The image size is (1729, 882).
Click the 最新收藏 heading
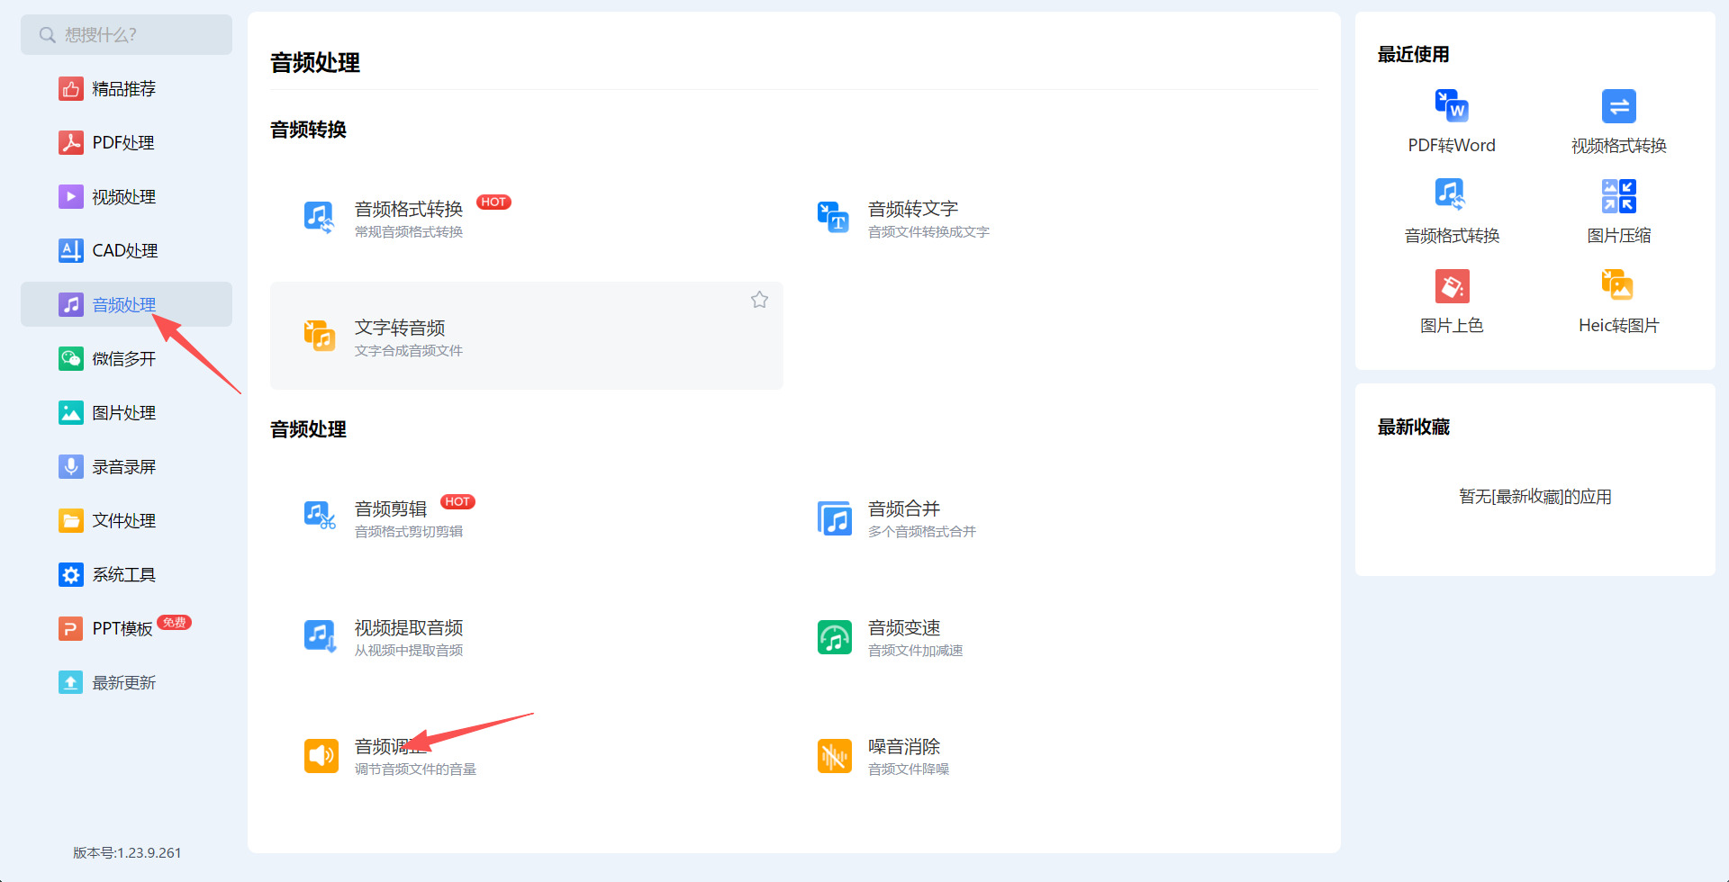coord(1413,427)
